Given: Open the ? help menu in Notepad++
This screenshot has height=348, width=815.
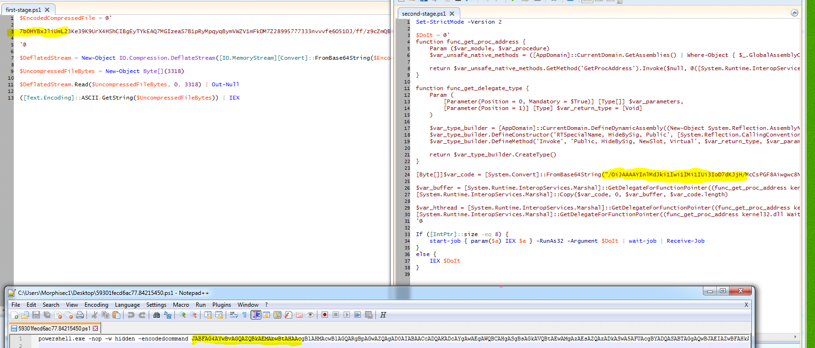Looking at the screenshot, I should (x=266, y=305).
